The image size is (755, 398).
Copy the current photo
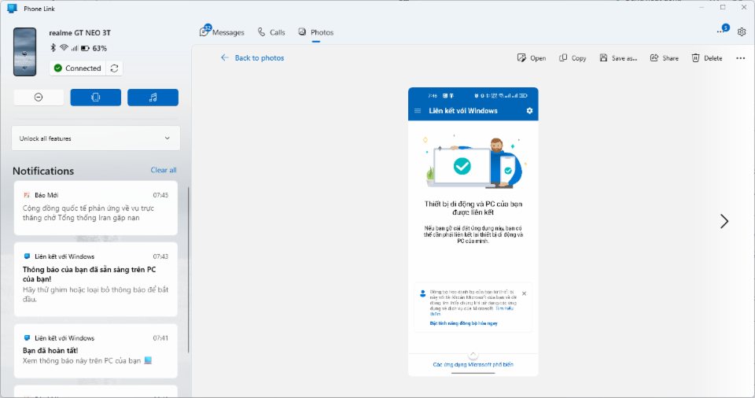pyautogui.click(x=573, y=58)
